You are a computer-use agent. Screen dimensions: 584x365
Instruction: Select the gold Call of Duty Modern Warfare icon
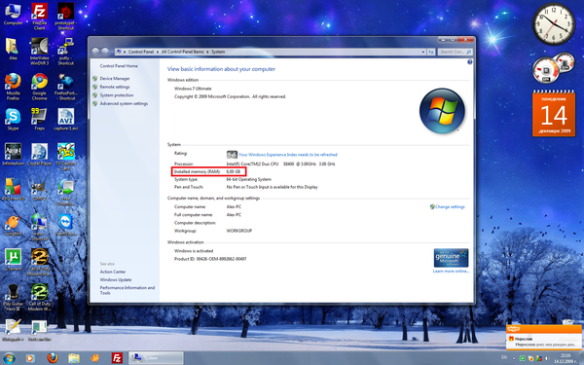coord(40,262)
